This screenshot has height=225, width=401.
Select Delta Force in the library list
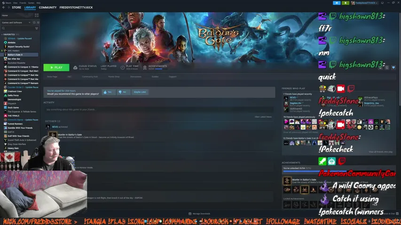(x=13, y=96)
